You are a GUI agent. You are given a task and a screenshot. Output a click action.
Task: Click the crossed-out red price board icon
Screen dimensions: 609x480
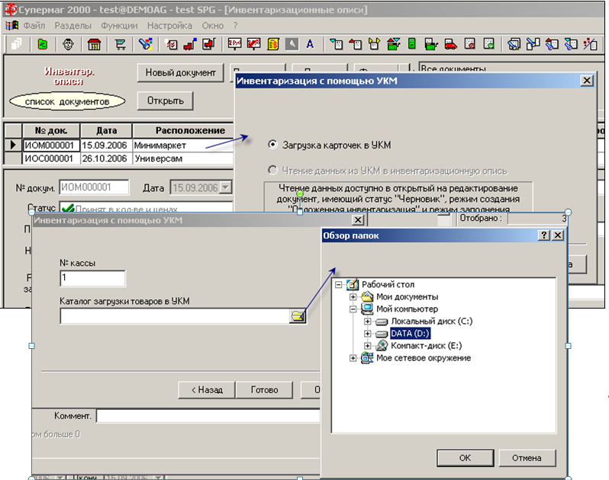tap(254, 44)
